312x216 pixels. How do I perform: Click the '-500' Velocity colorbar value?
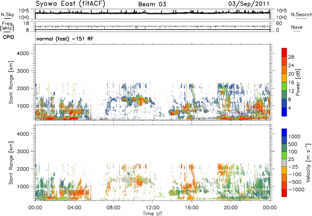tap(295, 182)
